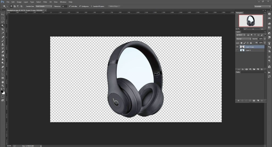This screenshot has width=272, height=147.
Task: Switch to the Paths panel tab
Action: (x=238, y=72)
